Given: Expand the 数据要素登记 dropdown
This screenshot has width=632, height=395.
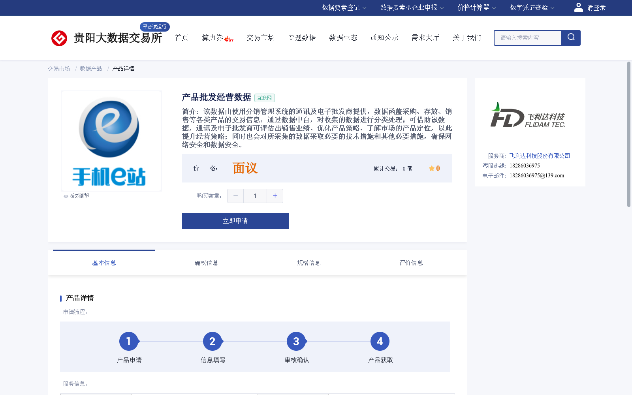Looking at the screenshot, I should (344, 8).
